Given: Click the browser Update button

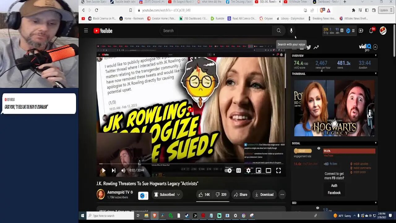Looking at the screenshot, I should [386, 10].
